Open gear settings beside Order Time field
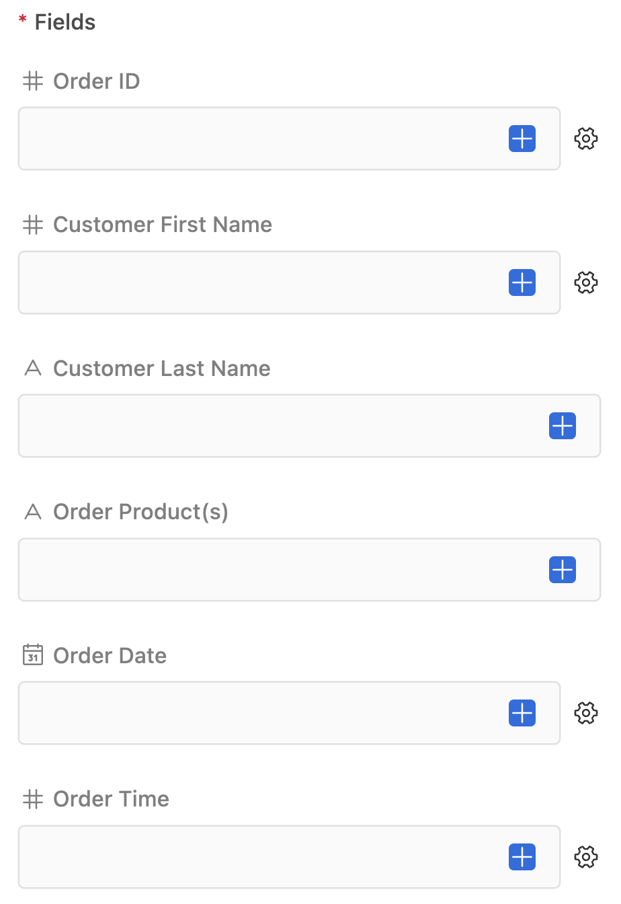The width and height of the screenshot is (621, 904). click(x=586, y=857)
